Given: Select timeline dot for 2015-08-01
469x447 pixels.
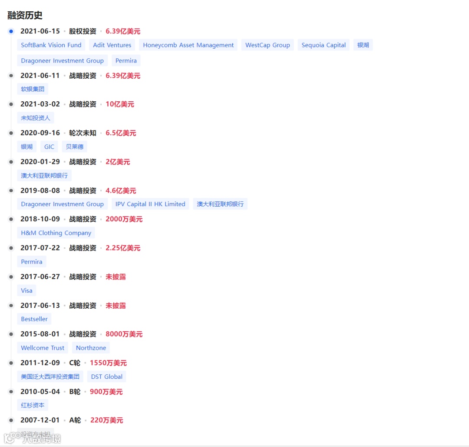Looking at the screenshot, I should click(11, 334).
